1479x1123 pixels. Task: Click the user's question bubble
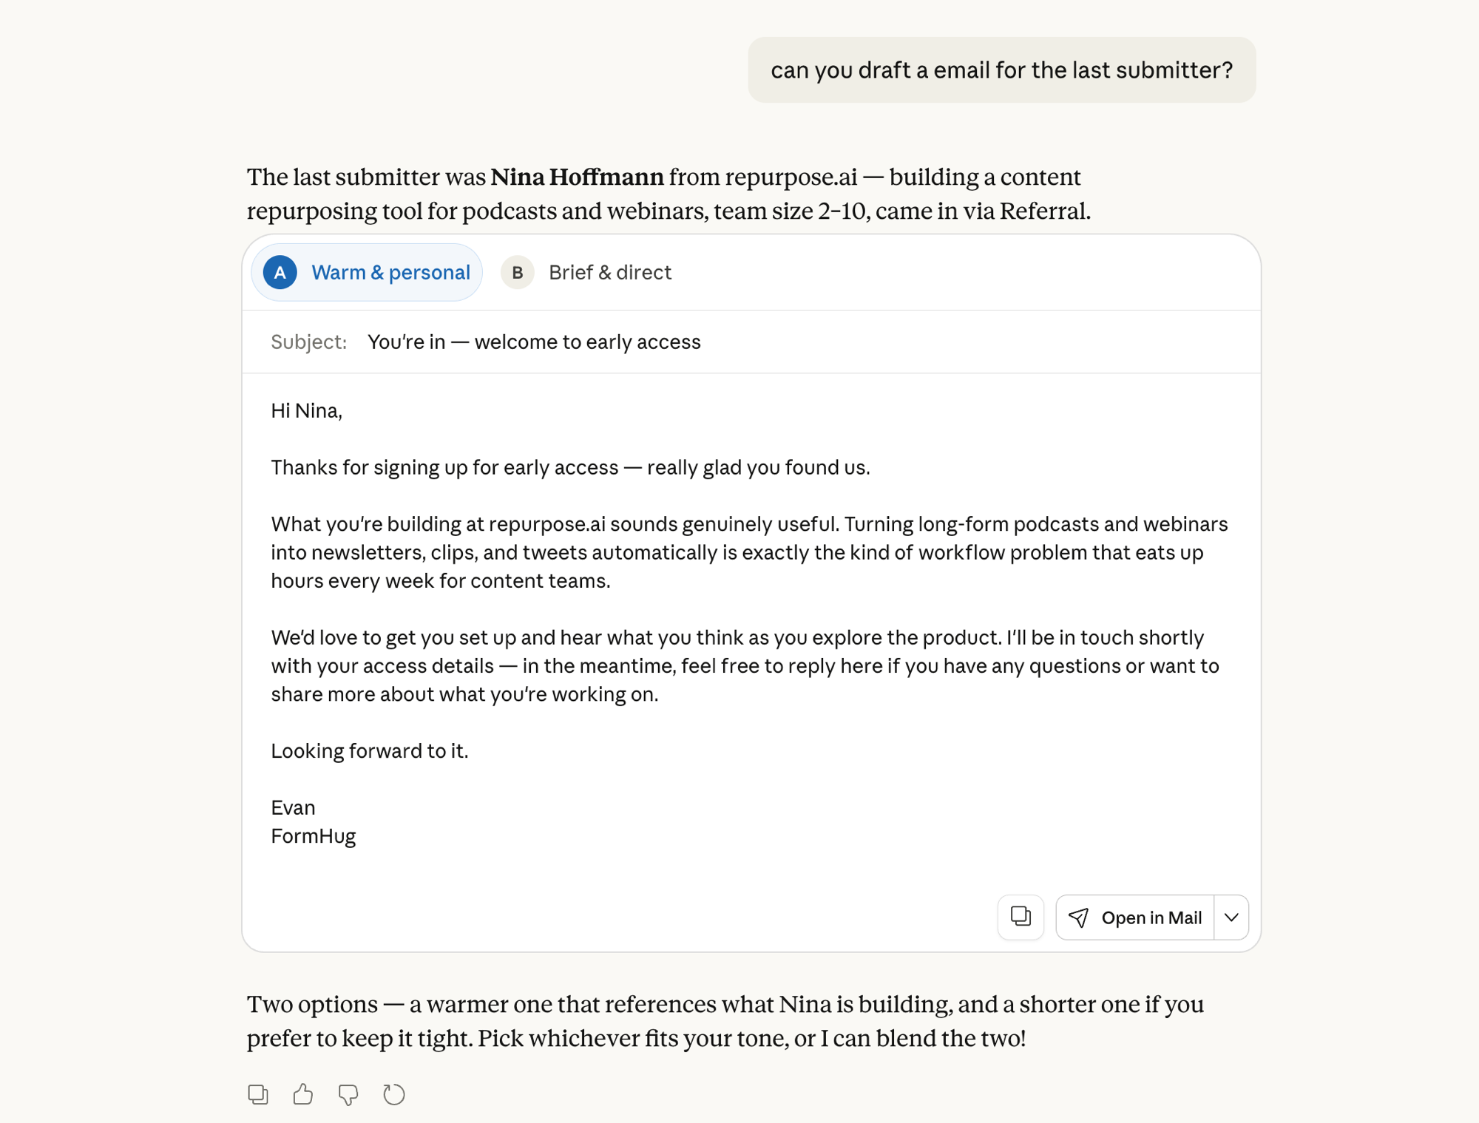point(1002,69)
